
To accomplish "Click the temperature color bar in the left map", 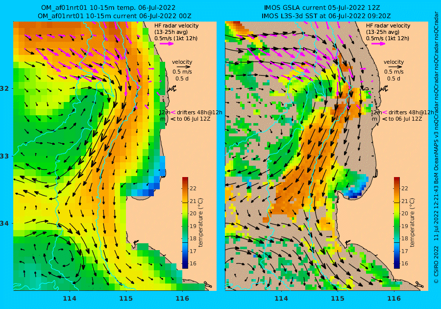I will [x=185, y=223].
